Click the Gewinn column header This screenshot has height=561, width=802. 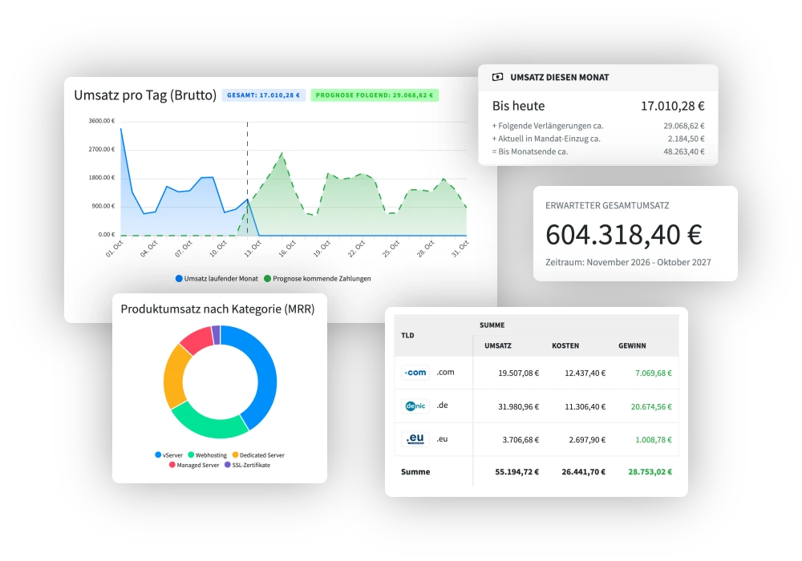coord(632,346)
